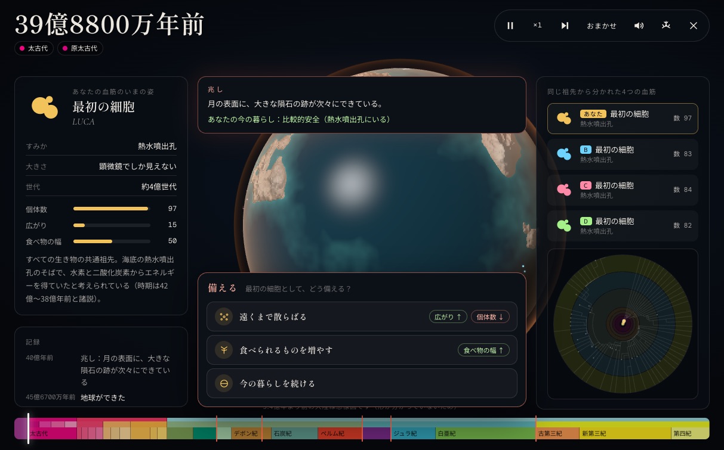Click the scatter dots icon beside 遠くまで散らばる
The width and height of the screenshot is (724, 450).
224,316
